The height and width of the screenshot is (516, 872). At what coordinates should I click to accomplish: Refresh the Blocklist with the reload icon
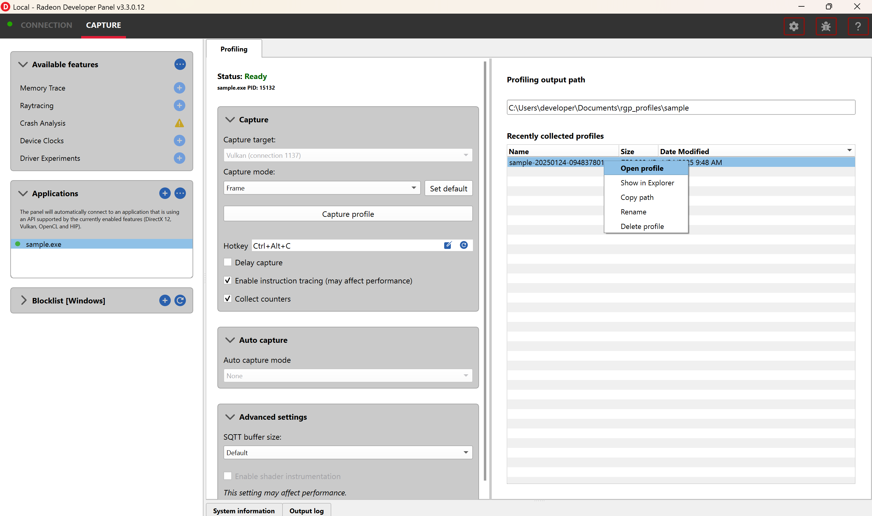pos(180,300)
